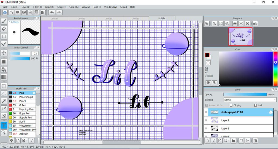Zoom out with Navigator magnifier minus
The width and height of the screenshot is (278, 149).
[227, 23]
